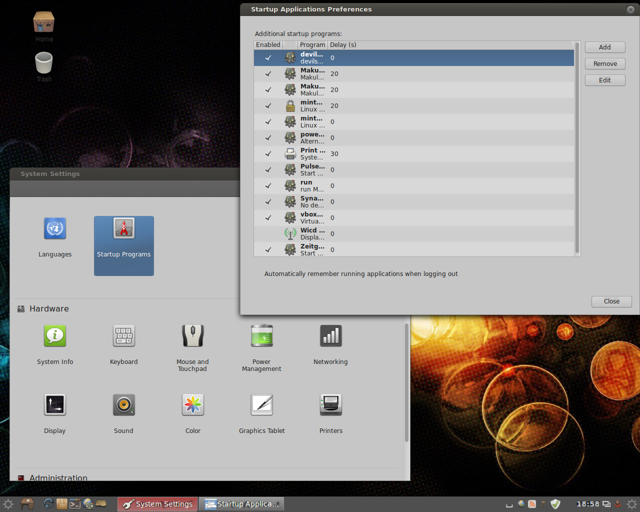Click the Home desktop icon
640x512 pixels.
pyautogui.click(x=44, y=27)
